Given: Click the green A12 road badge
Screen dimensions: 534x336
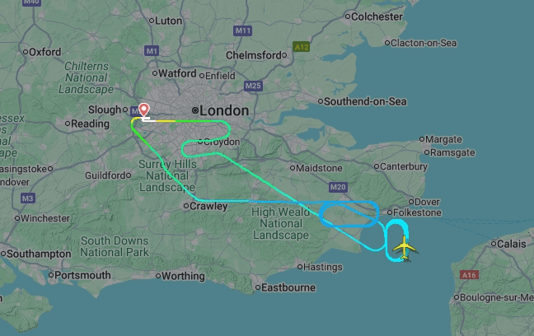Looking at the screenshot, I should coord(301,47).
